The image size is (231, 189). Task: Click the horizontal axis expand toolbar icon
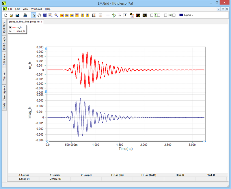click(x=61, y=15)
